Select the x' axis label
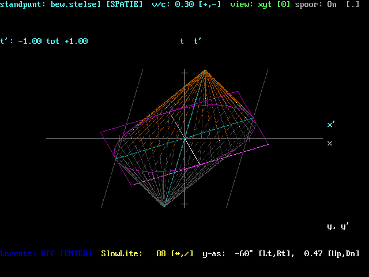The image size is (369, 277). [x=331, y=125]
